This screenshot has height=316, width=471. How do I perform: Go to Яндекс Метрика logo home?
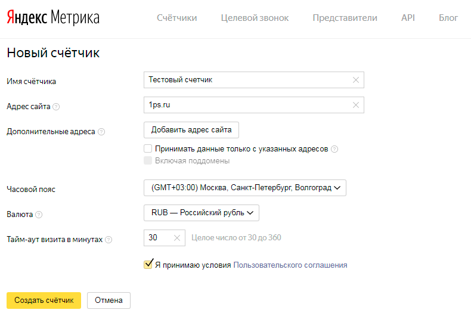tap(53, 18)
